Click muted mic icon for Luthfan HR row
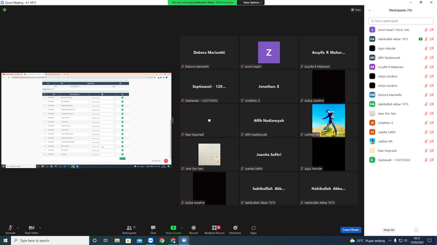The image size is (437, 245). pyautogui.click(x=426, y=142)
